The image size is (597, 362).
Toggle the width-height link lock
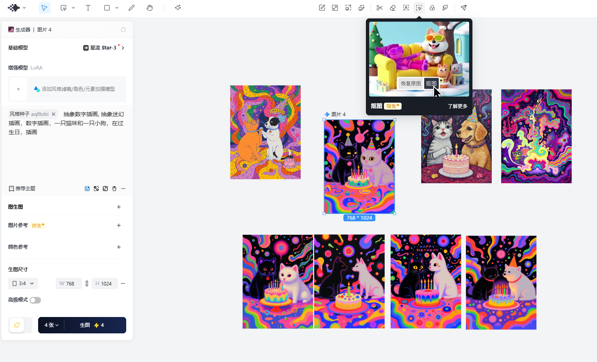(x=87, y=283)
